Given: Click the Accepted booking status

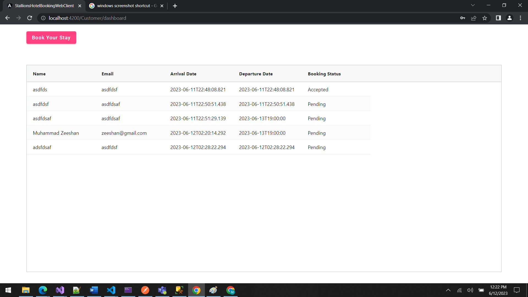Looking at the screenshot, I should [318, 90].
